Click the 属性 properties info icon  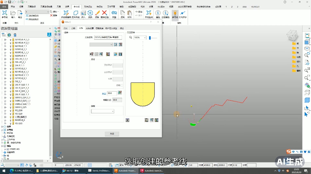(158, 13)
